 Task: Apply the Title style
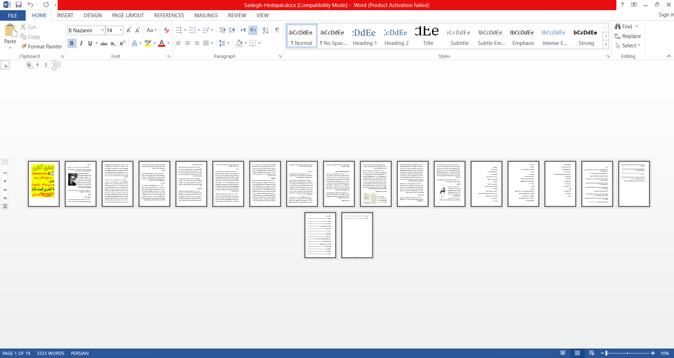[428, 36]
